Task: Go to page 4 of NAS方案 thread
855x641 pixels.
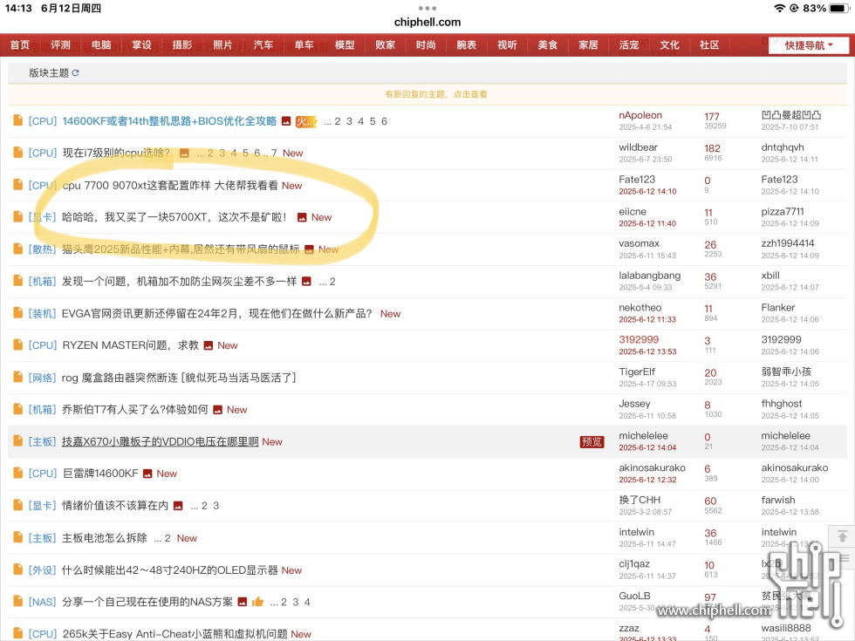Action: pos(307,602)
